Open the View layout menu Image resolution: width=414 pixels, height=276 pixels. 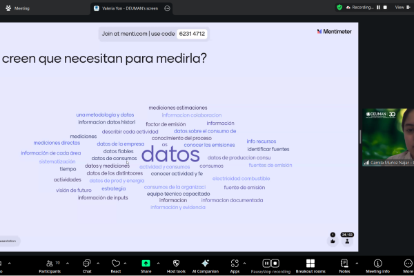point(403,8)
